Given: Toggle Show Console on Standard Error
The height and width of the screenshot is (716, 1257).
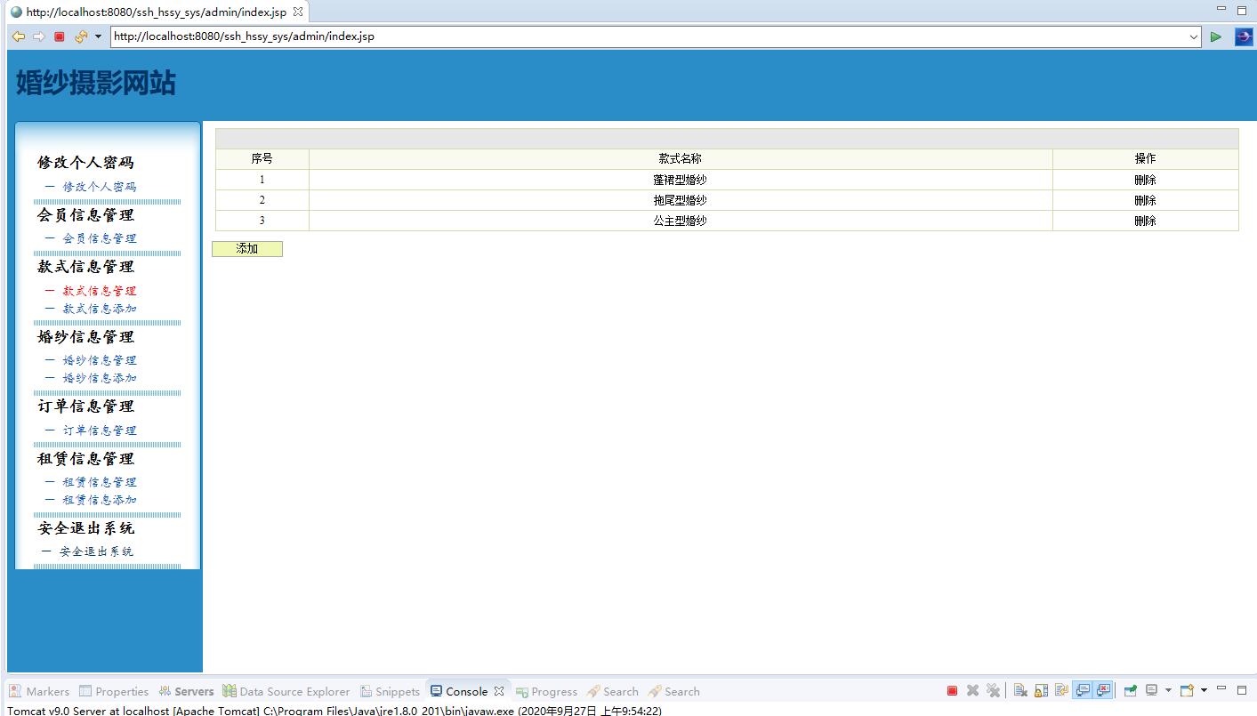Looking at the screenshot, I should point(1104,690).
